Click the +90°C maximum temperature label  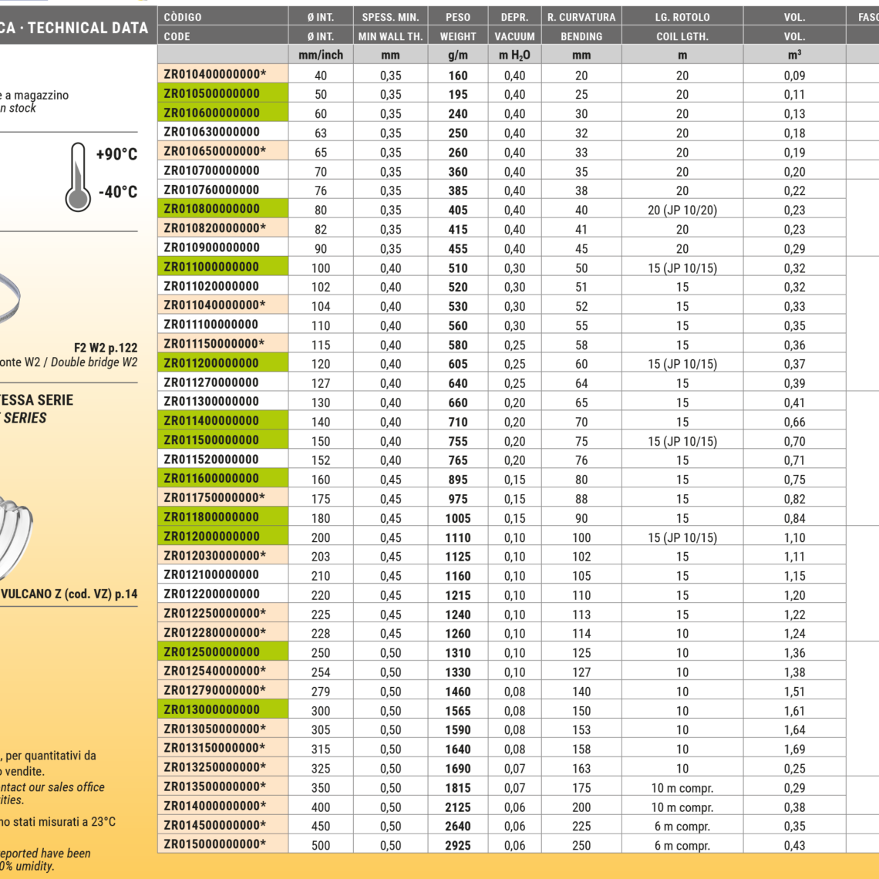coord(116,154)
